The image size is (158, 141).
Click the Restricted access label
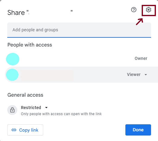tap(31, 108)
